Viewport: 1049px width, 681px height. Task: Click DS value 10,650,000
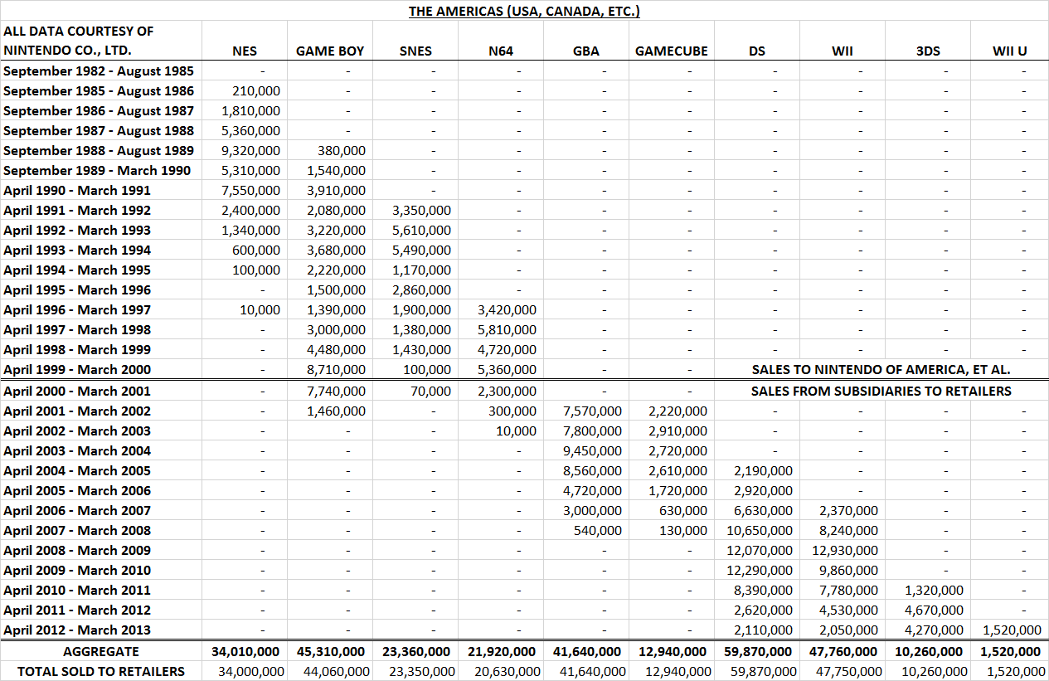point(760,530)
